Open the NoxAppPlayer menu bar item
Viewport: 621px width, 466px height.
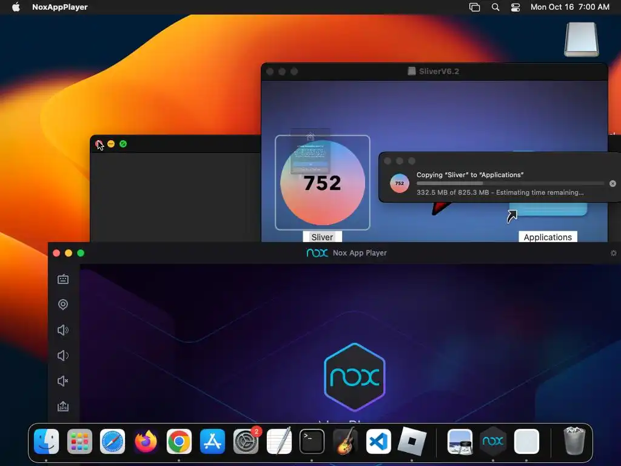pyautogui.click(x=60, y=7)
